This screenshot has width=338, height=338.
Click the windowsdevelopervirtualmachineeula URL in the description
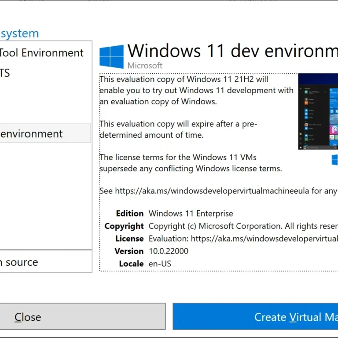pyautogui.click(x=212, y=191)
